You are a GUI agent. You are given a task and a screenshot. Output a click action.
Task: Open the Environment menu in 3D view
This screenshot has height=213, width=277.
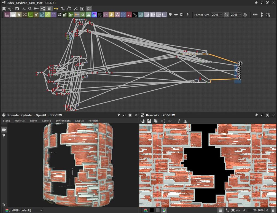(63, 120)
